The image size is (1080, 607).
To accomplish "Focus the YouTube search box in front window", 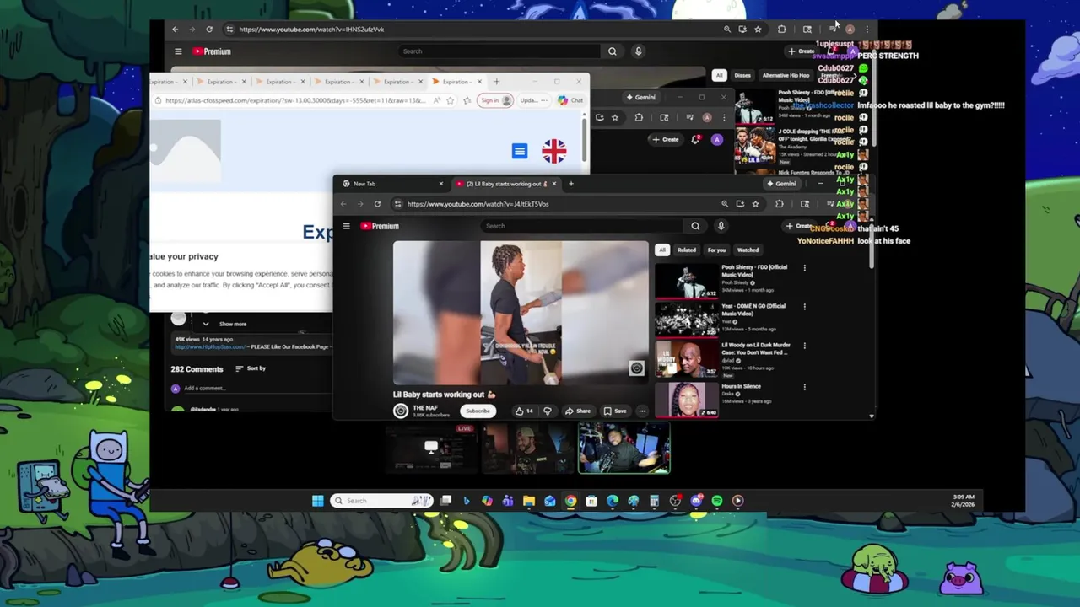I will coord(582,226).
